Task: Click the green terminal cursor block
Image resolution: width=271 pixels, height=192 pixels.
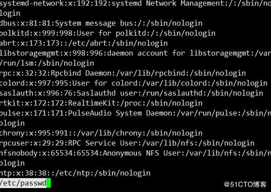Action: pos(49,183)
